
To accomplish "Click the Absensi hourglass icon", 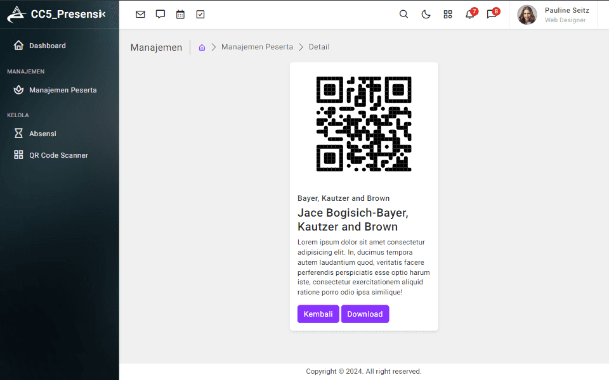I will (x=18, y=134).
